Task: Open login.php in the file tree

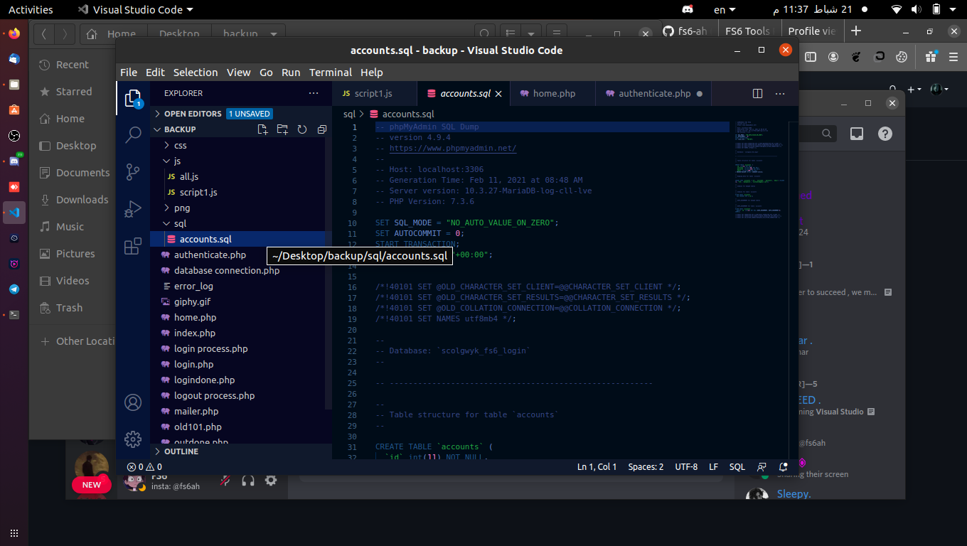Action: (193, 364)
